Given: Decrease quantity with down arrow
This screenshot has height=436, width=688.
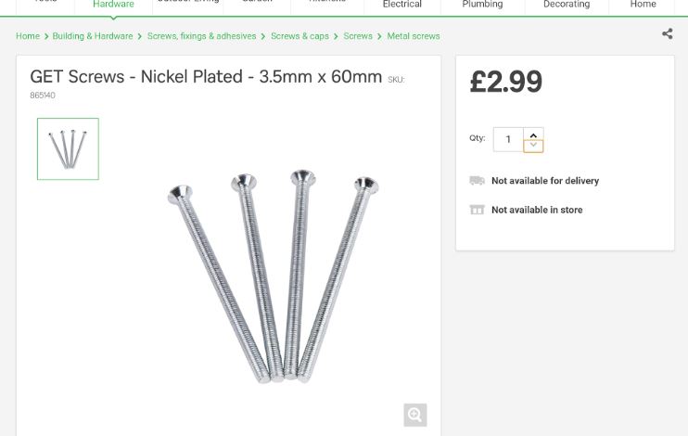Looking at the screenshot, I should coord(533,146).
